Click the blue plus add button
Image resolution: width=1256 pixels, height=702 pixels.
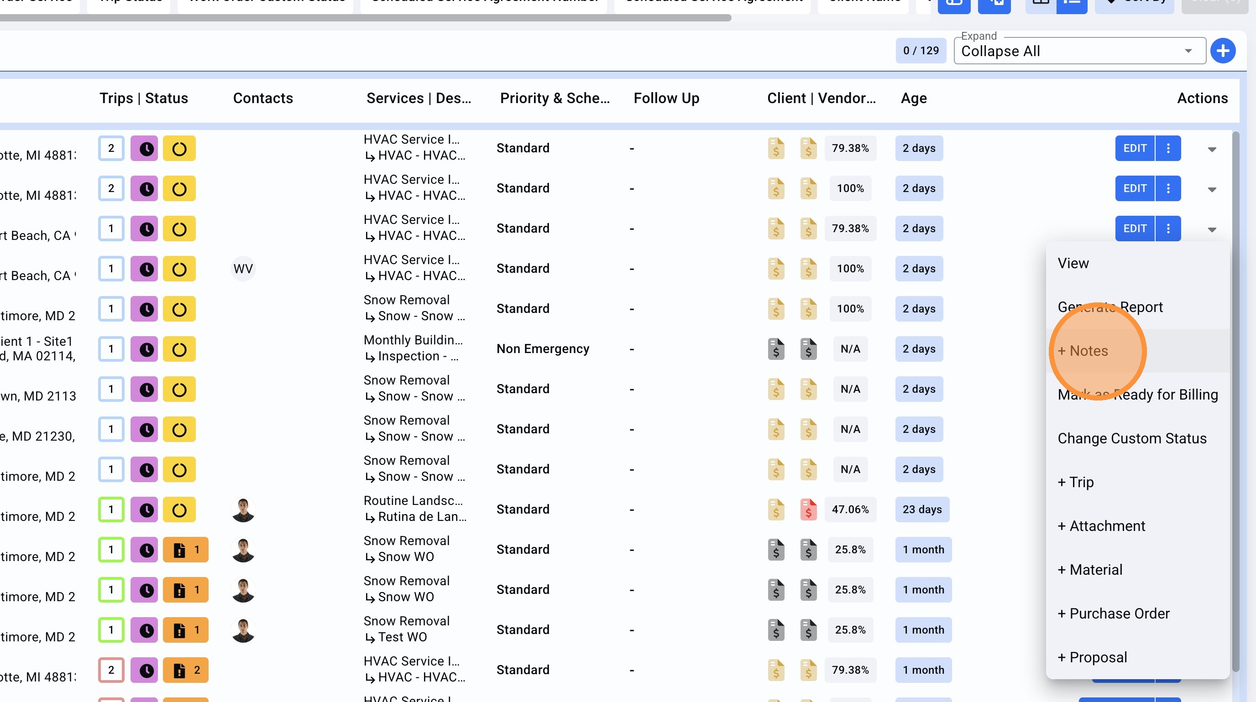click(1222, 51)
